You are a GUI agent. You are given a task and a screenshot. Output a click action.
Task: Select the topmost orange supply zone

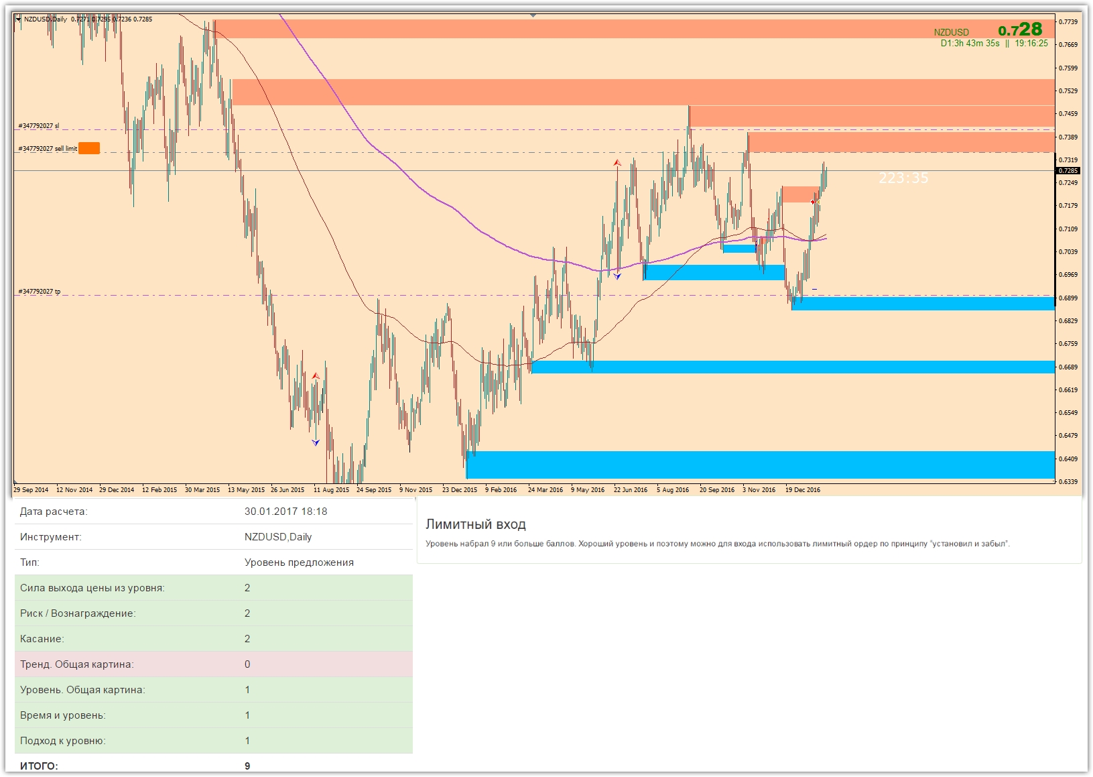[635, 29]
